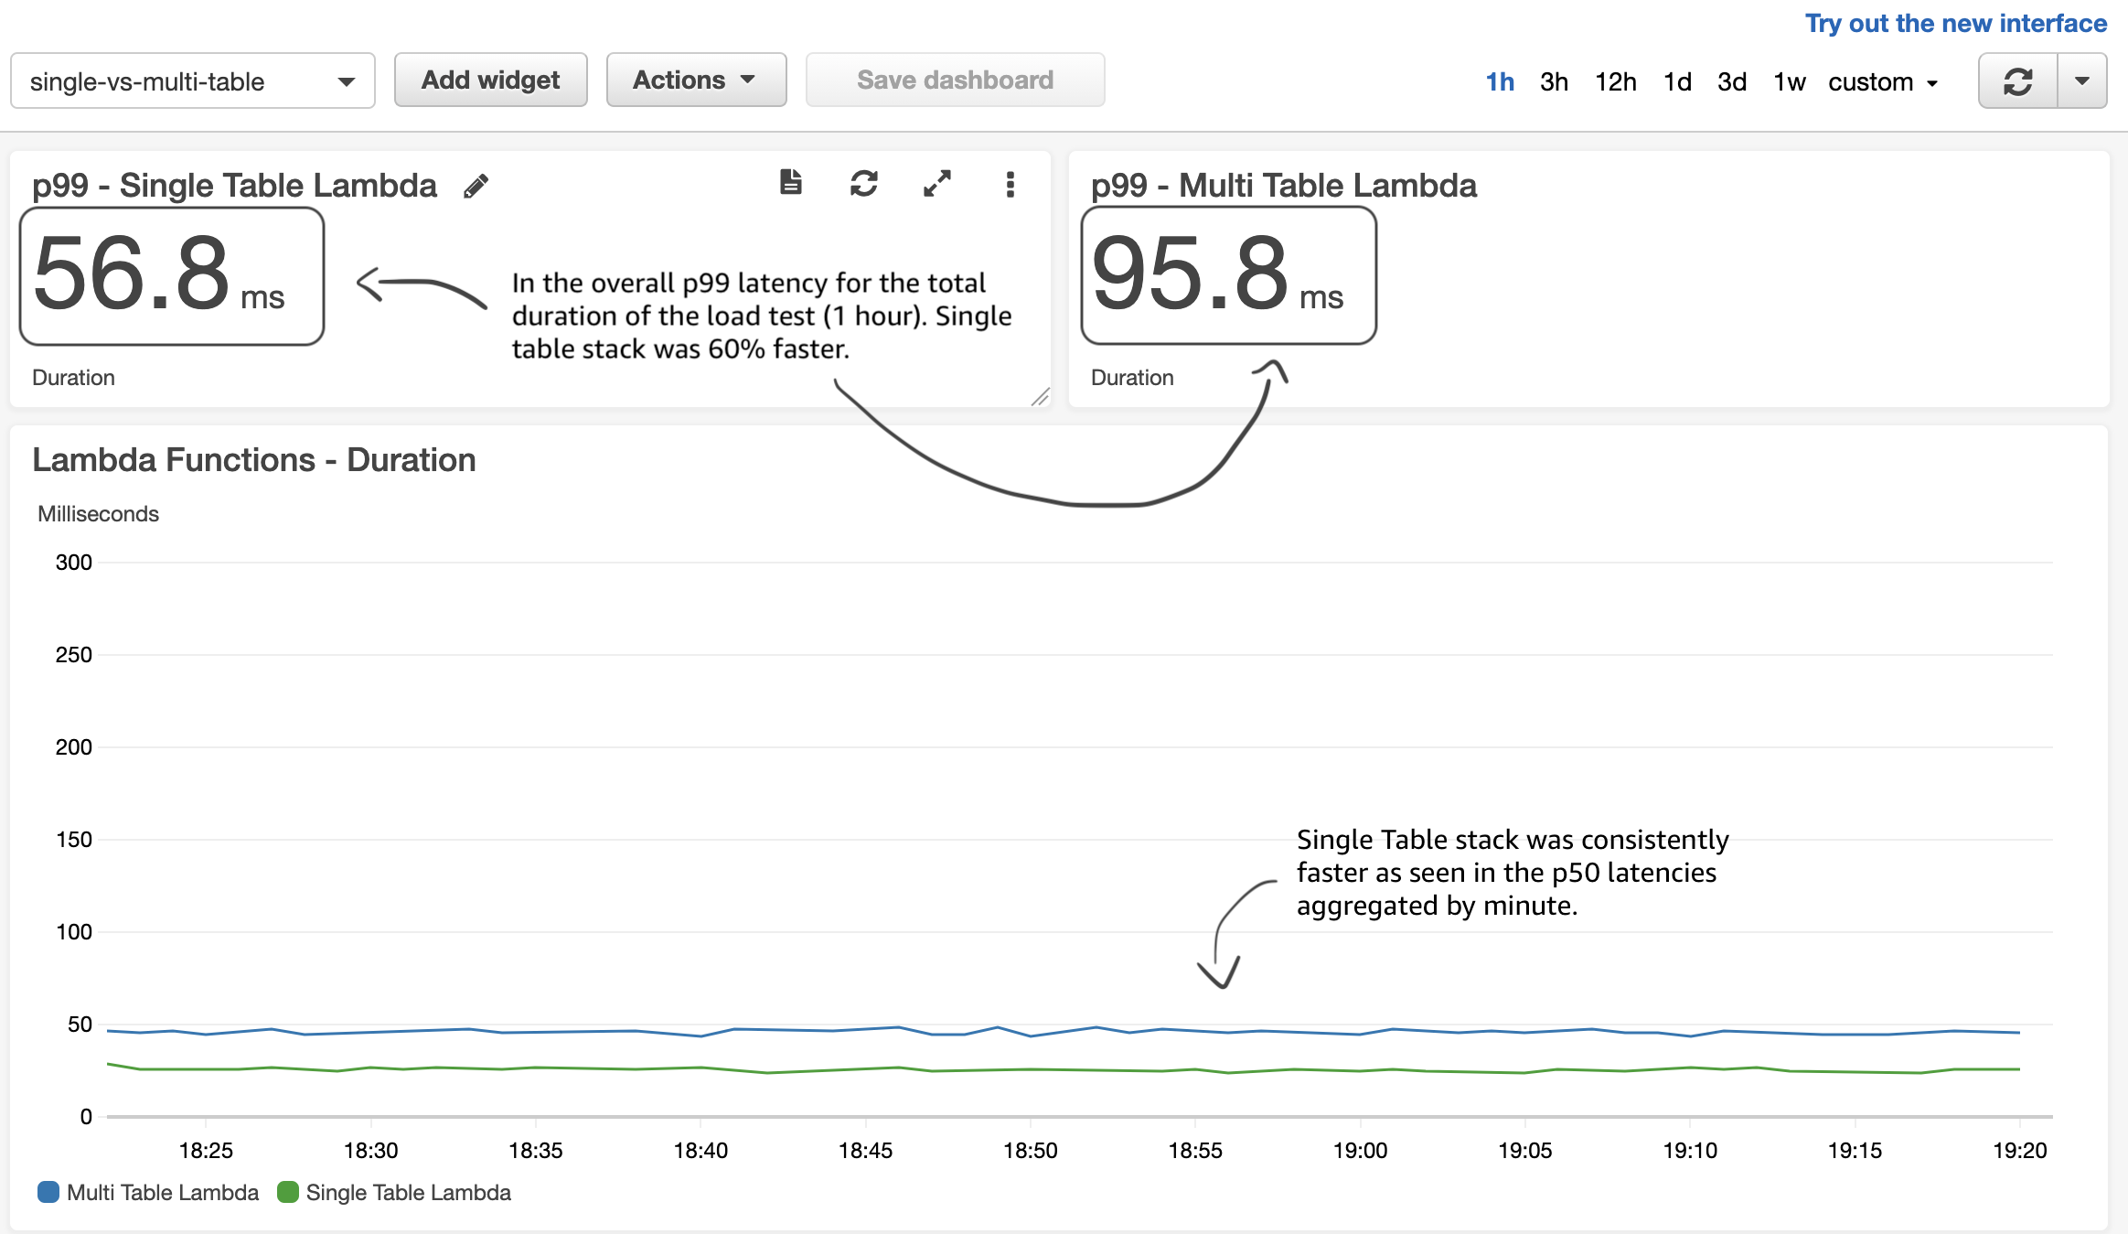Expand Single Table widget to fullscreen
This screenshot has width=2128, height=1234.
point(937,184)
